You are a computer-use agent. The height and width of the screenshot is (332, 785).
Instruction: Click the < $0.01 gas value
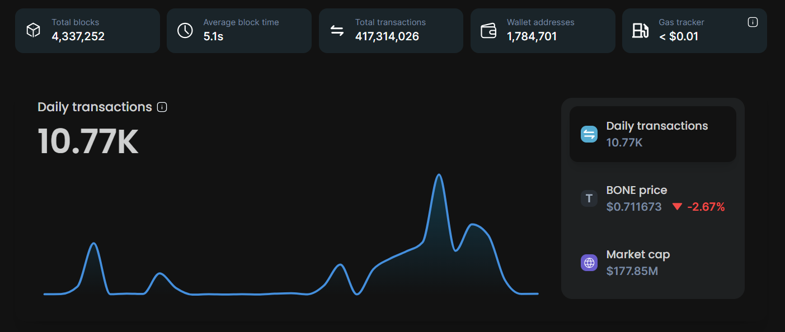click(679, 37)
